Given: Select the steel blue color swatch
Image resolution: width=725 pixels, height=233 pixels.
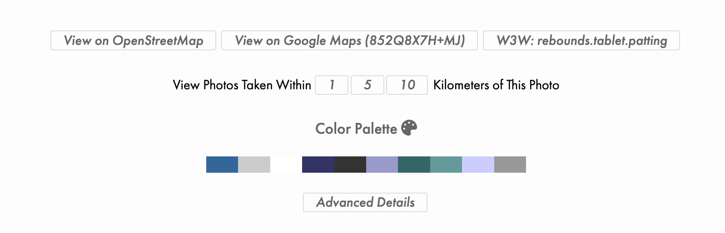Looking at the screenshot, I should (x=222, y=165).
